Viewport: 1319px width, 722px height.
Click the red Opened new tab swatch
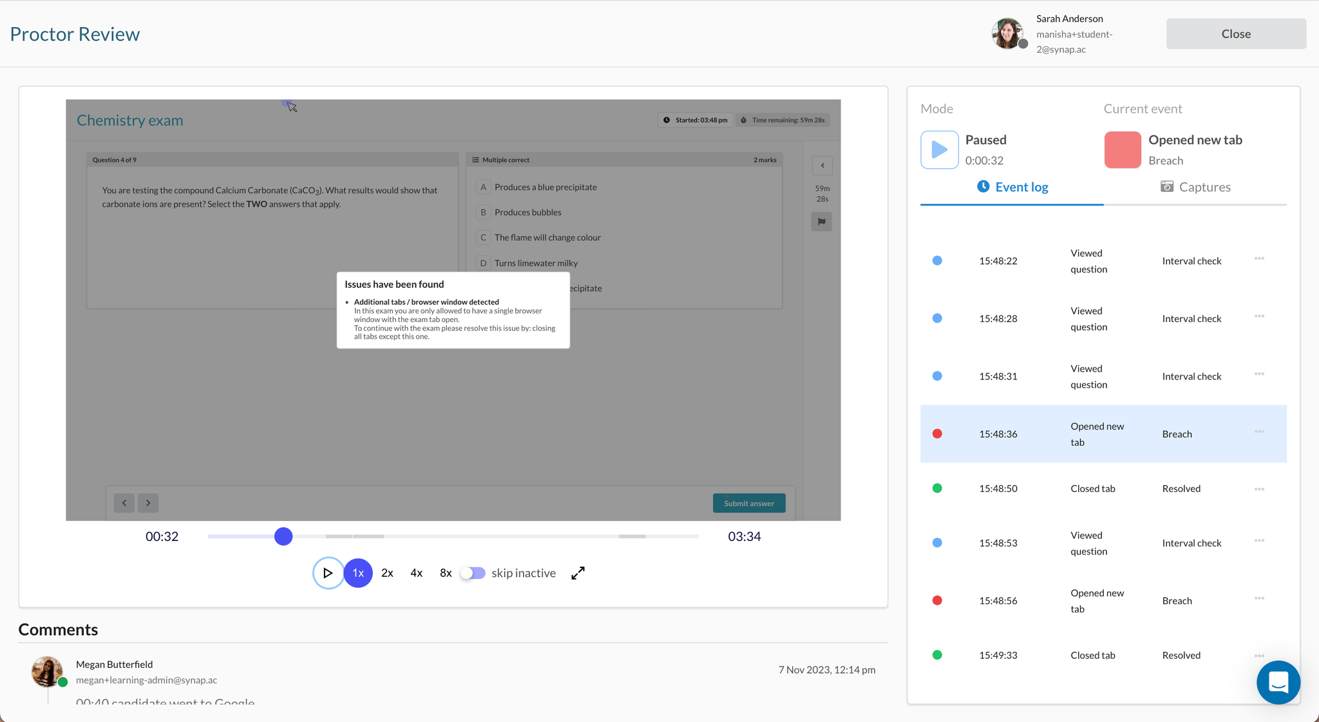point(1122,149)
